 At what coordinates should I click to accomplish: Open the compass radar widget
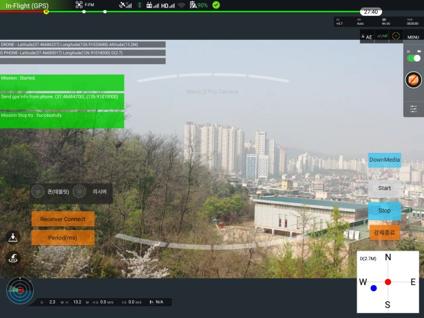tap(19, 291)
